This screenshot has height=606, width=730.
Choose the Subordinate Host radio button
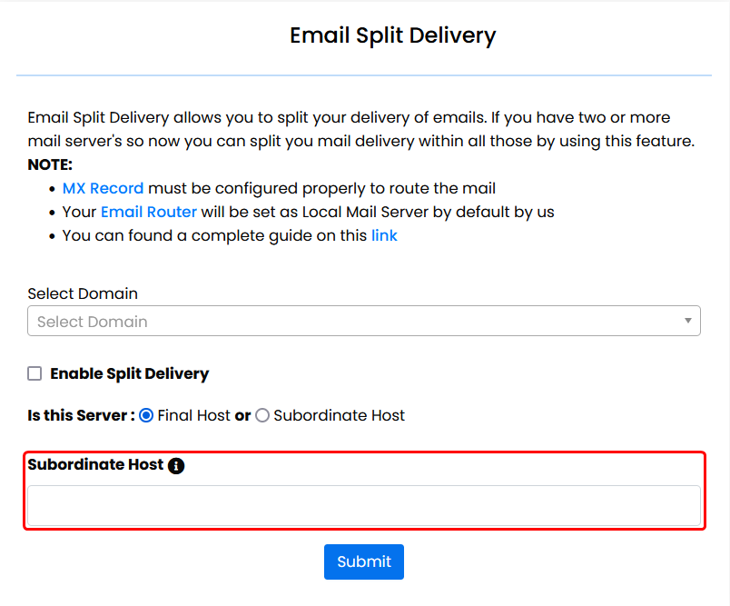(x=262, y=415)
